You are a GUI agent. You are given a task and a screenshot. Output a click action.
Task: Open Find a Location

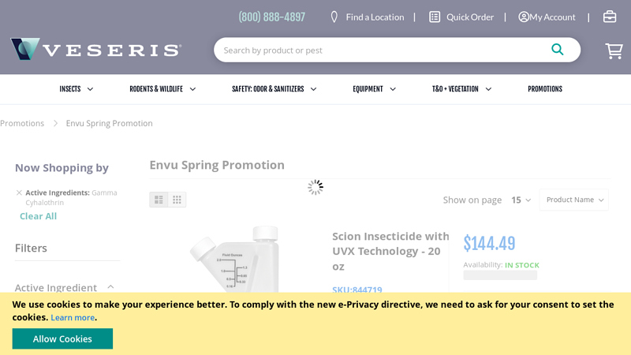click(367, 17)
